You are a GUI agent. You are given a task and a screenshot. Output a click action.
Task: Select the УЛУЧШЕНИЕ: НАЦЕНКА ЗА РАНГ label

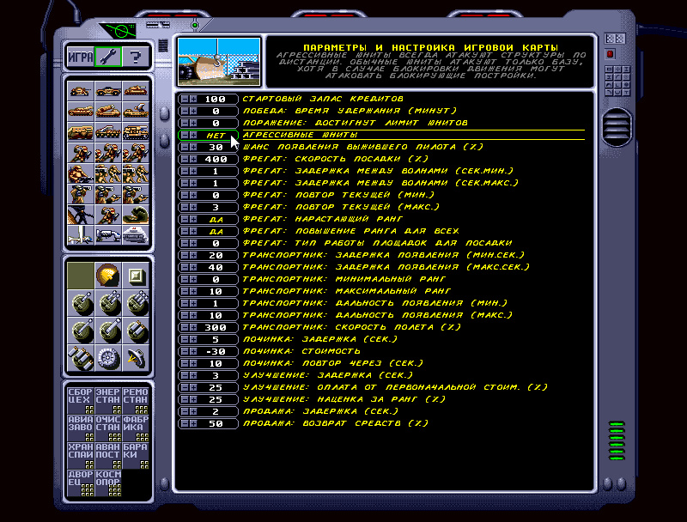coord(344,399)
